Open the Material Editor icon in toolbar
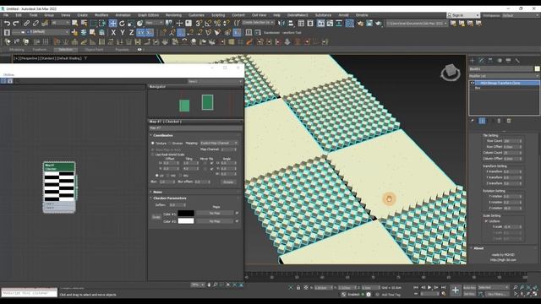 coord(349,24)
